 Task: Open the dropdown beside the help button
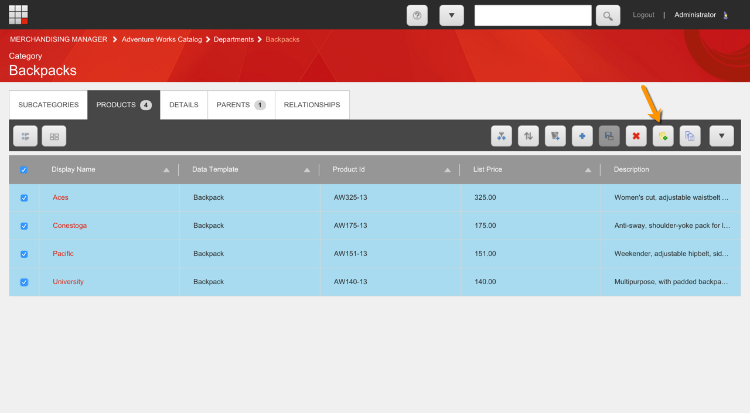[452, 15]
